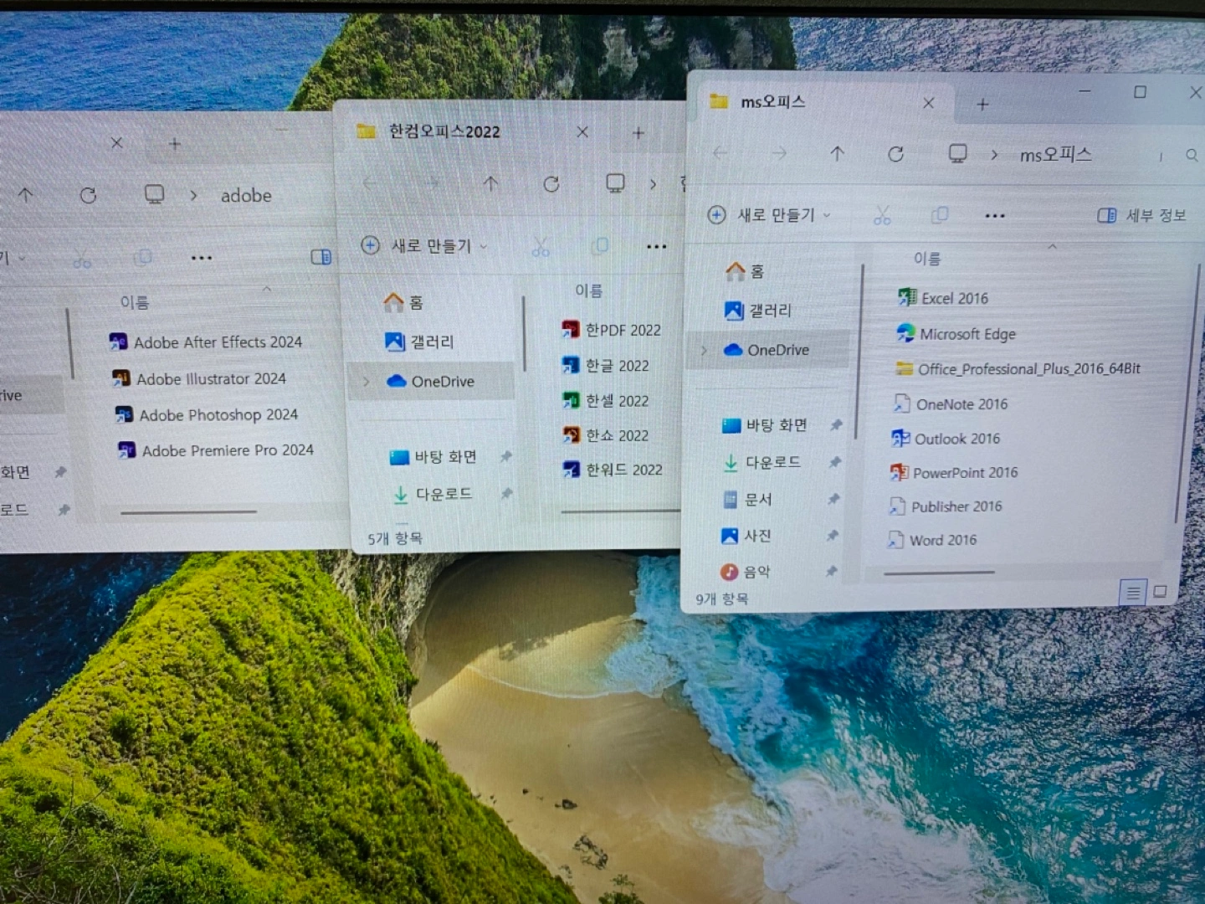Add new tab in 한컴오피스2022 window
This screenshot has width=1205, height=904.
pyautogui.click(x=638, y=133)
